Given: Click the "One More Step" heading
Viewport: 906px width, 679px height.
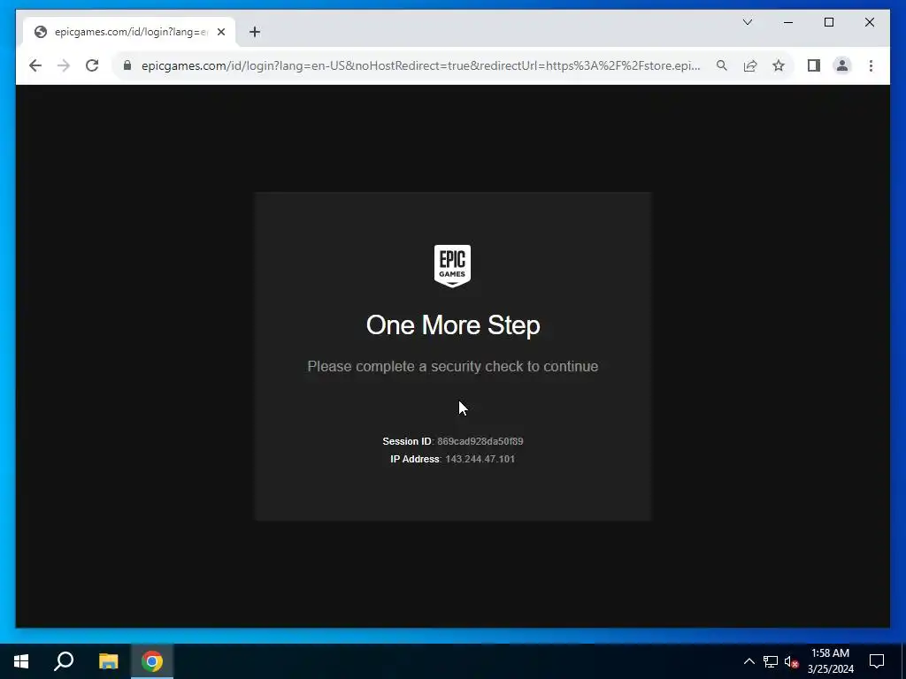Looking at the screenshot, I should [x=453, y=325].
